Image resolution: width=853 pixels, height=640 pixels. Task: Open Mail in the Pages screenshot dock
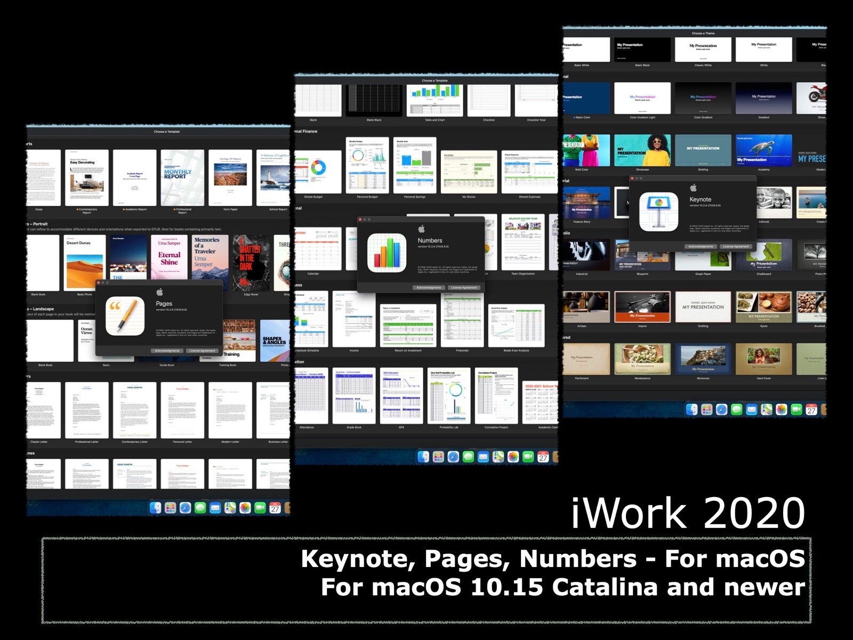tap(215, 508)
